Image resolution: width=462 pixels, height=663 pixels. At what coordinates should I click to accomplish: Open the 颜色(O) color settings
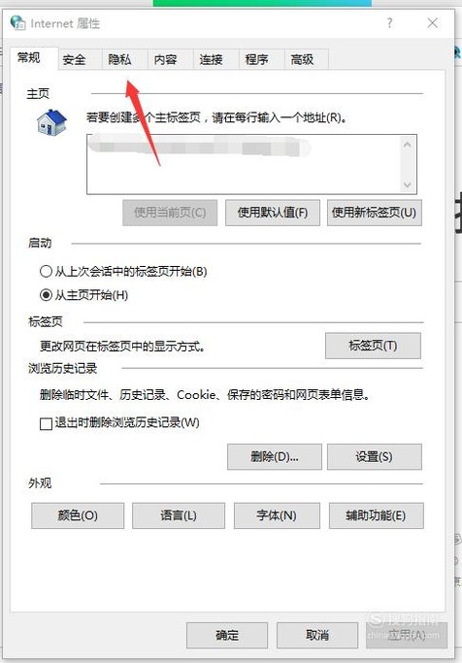click(x=78, y=515)
